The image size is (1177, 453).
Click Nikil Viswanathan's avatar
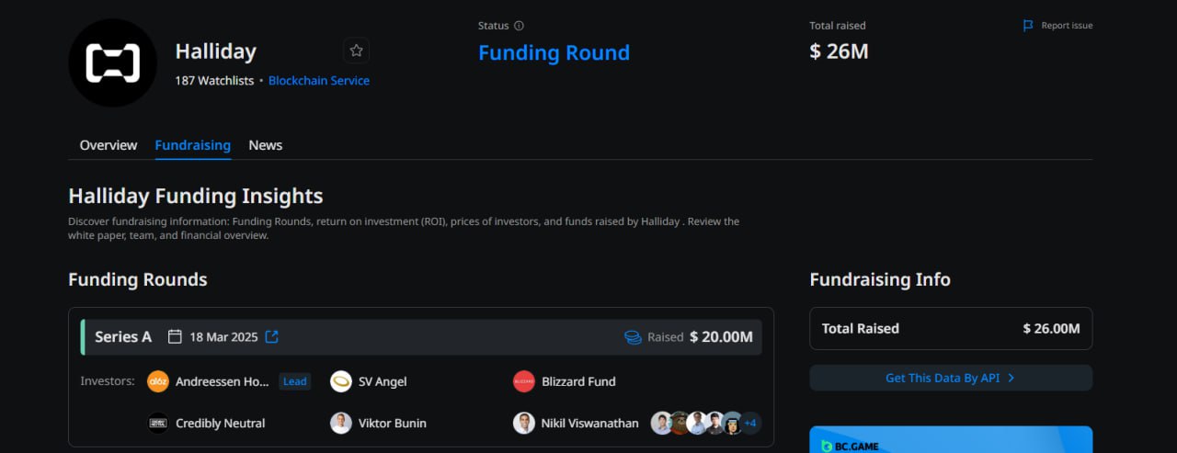524,424
